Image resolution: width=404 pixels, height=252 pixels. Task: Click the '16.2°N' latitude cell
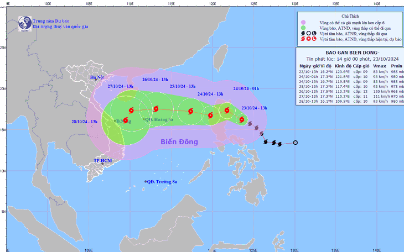point(327,72)
